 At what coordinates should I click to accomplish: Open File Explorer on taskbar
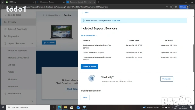(66, 107)
